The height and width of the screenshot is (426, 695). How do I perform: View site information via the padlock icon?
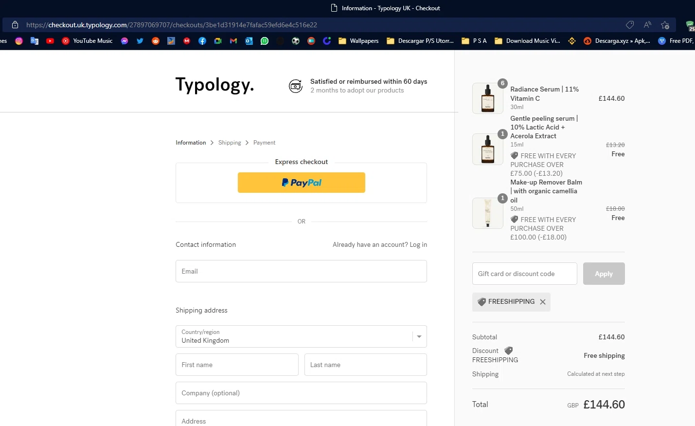tap(15, 25)
